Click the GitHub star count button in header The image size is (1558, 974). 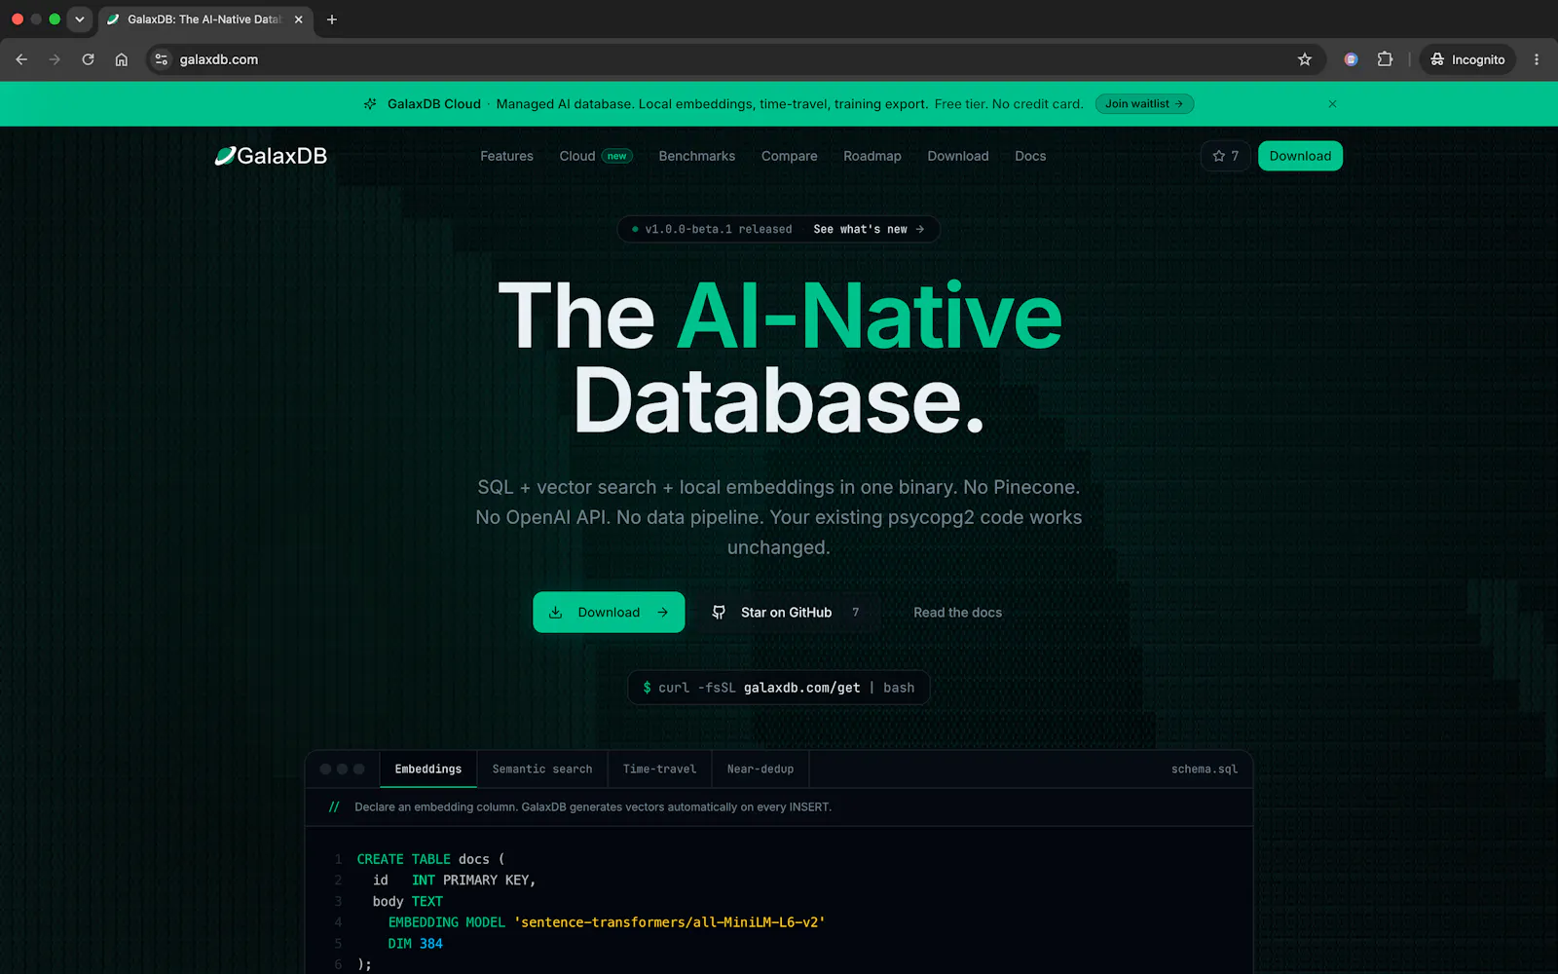pyautogui.click(x=1225, y=156)
